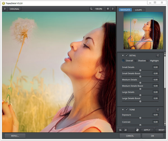This screenshot has height=141, width=168.
Task: Click the undo arrow icon
Action: (120, 130)
